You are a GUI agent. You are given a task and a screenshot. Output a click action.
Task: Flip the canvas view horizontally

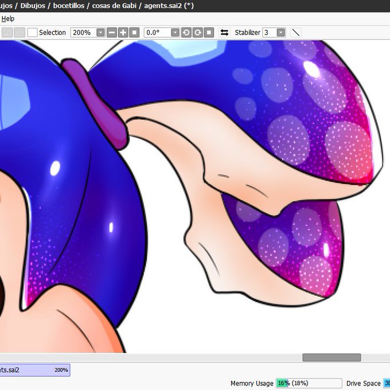click(225, 33)
